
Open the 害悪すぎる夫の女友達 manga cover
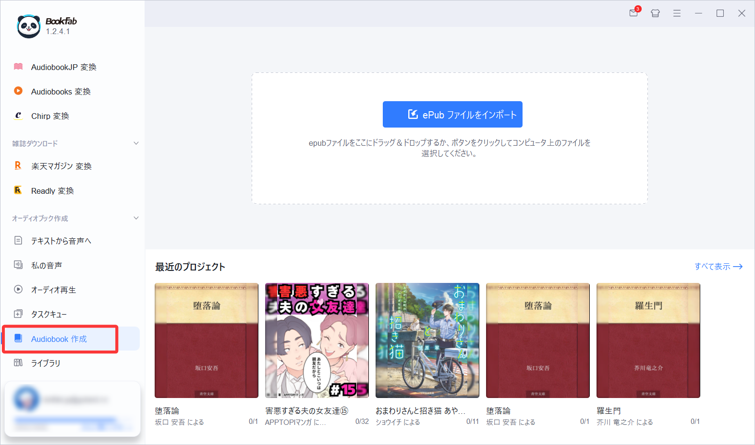pos(317,340)
